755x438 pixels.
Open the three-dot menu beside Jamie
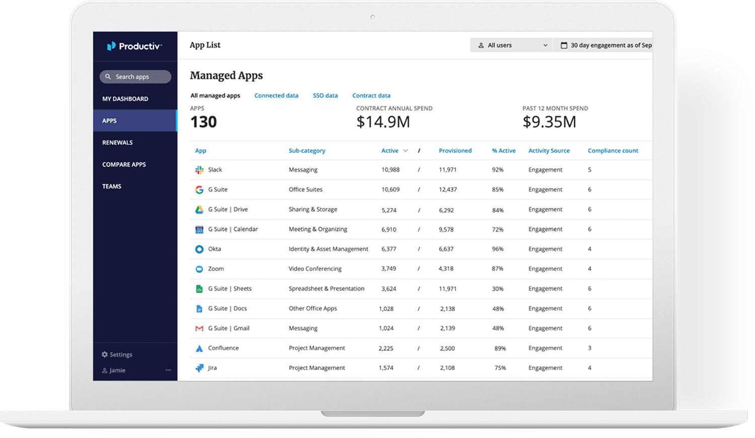tap(168, 371)
